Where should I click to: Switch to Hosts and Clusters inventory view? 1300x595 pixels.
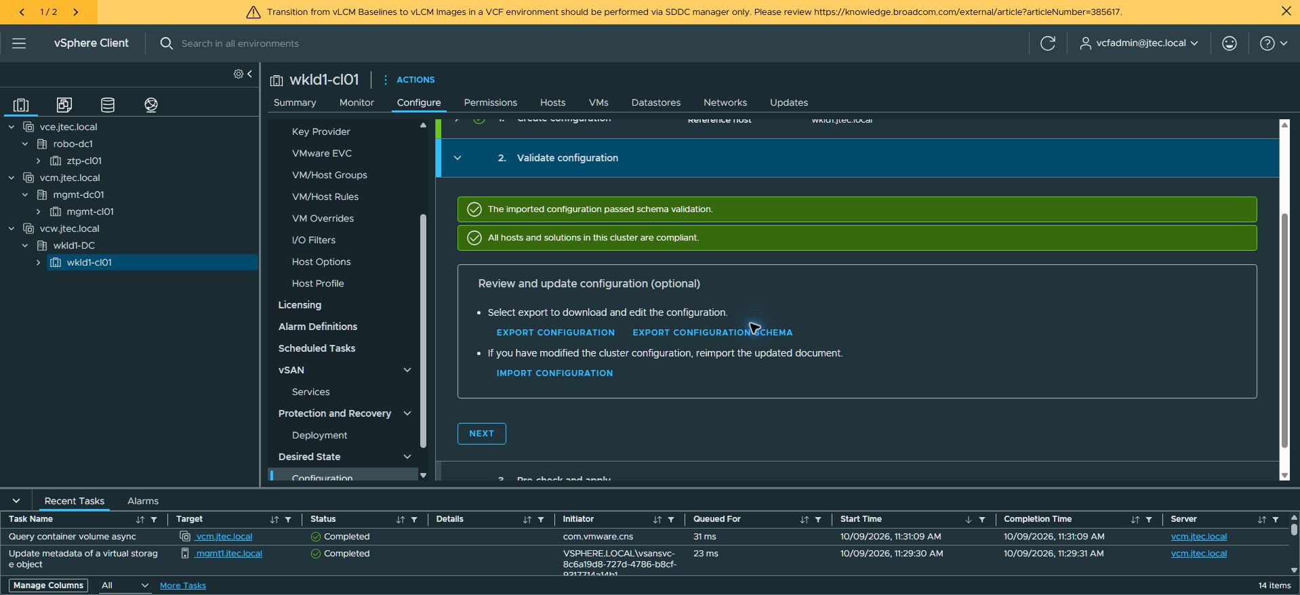[21, 104]
